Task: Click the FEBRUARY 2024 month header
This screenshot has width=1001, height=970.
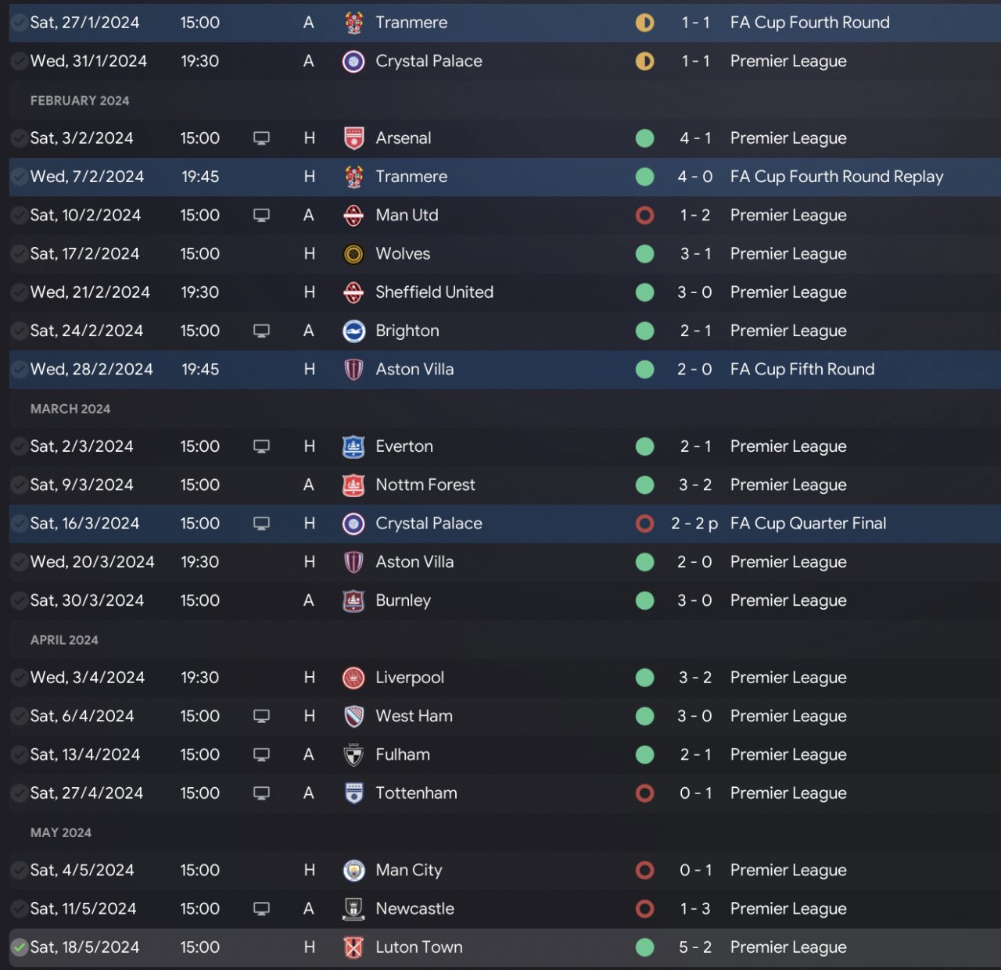Action: tap(80, 101)
